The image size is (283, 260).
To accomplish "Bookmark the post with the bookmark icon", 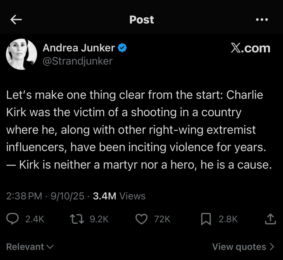I will [x=206, y=219].
